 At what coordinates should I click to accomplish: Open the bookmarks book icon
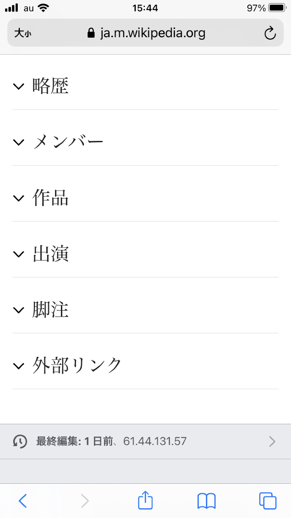click(x=206, y=501)
